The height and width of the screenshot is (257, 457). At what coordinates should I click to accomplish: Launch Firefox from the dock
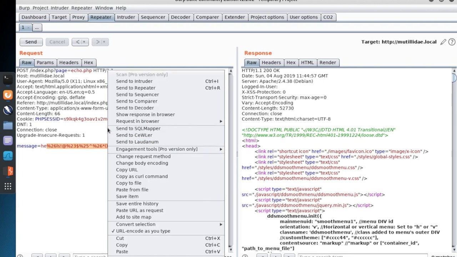click(8, 95)
